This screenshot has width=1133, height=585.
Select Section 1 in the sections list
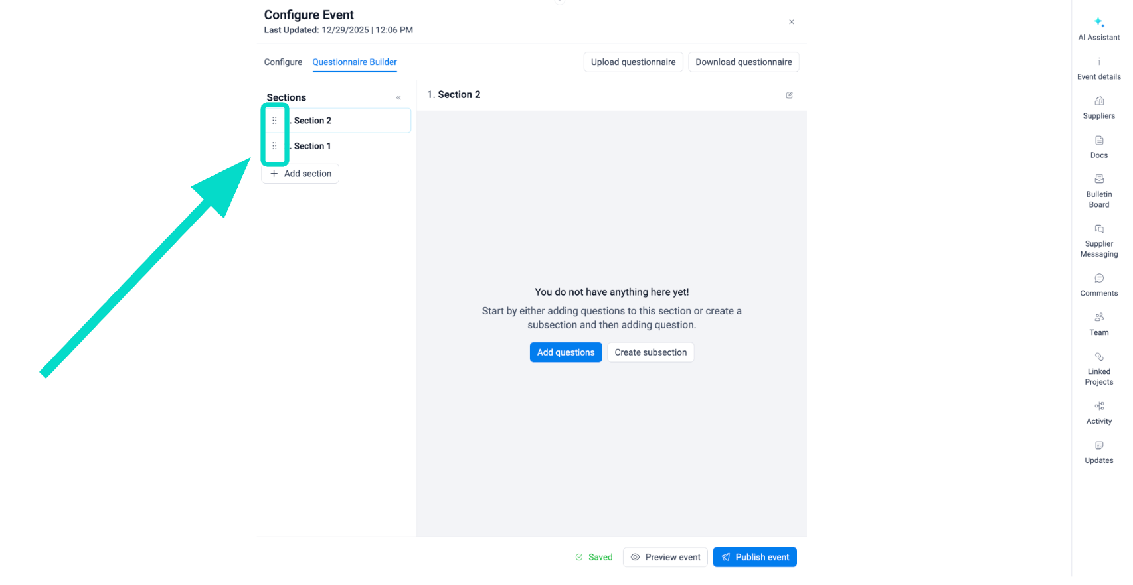pos(312,146)
